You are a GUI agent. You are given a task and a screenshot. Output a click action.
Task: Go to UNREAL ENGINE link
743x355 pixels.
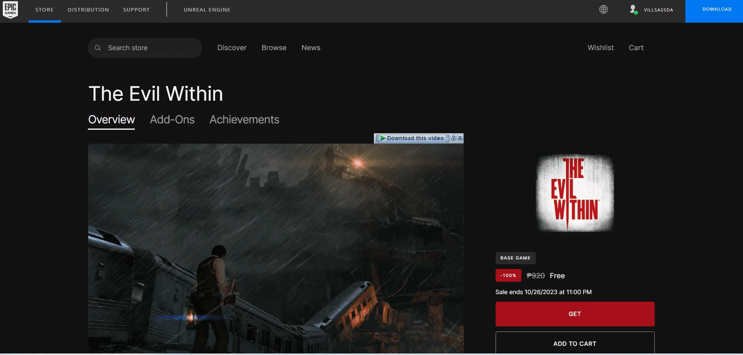tap(207, 10)
